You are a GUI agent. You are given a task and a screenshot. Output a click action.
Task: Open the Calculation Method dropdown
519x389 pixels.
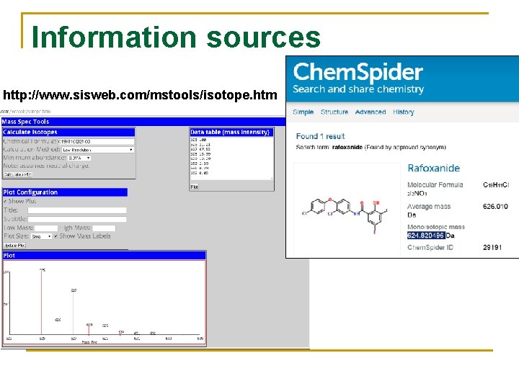(98, 150)
